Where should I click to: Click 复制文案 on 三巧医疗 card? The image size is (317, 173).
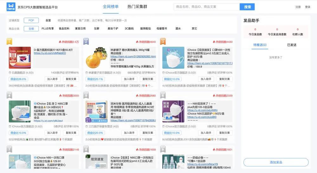tap(148, 133)
